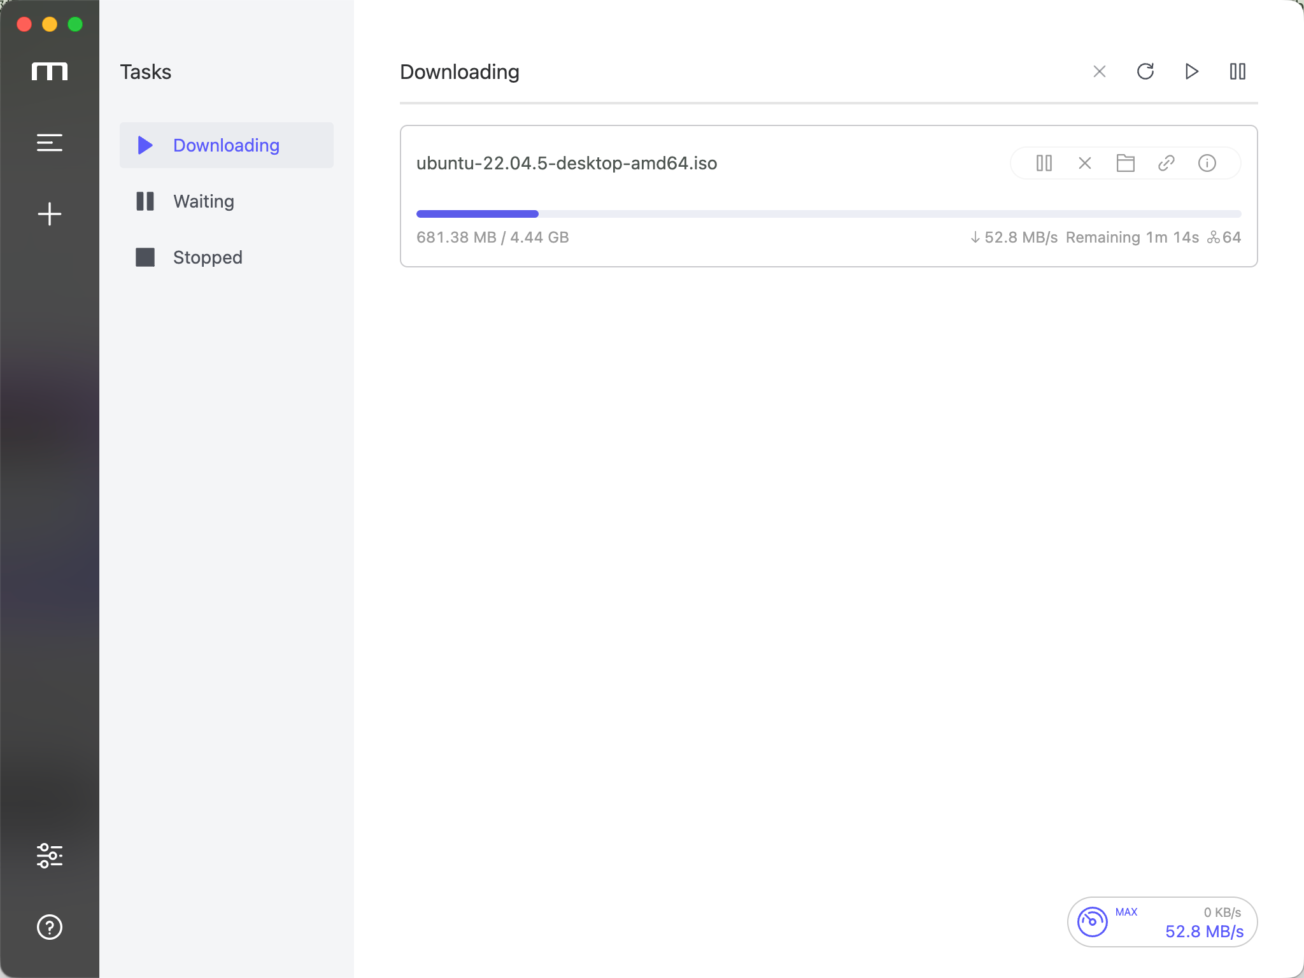1304x978 pixels.
Task: Open preferences sliders icon
Action: pyautogui.click(x=50, y=856)
